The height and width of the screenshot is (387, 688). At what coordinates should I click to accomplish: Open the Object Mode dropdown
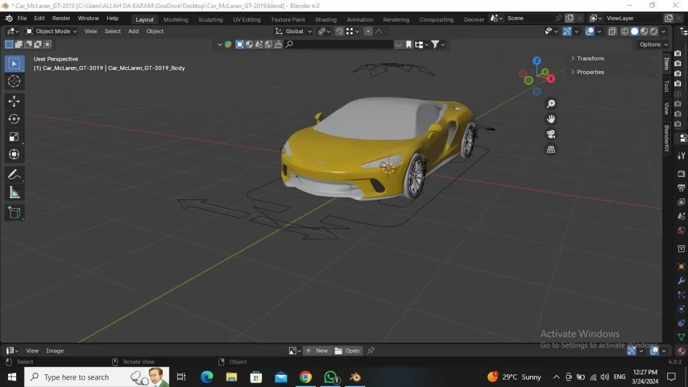point(52,32)
